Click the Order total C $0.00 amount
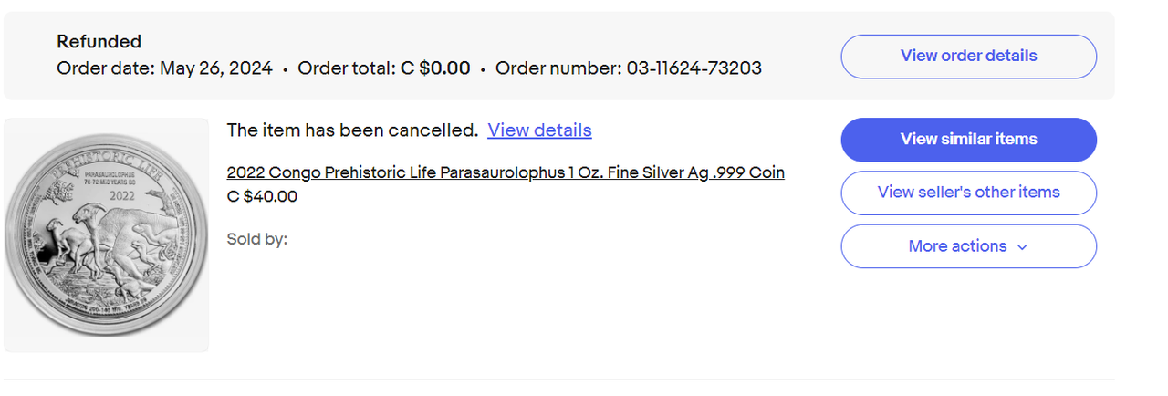This screenshot has height=396, width=1168. [x=435, y=68]
